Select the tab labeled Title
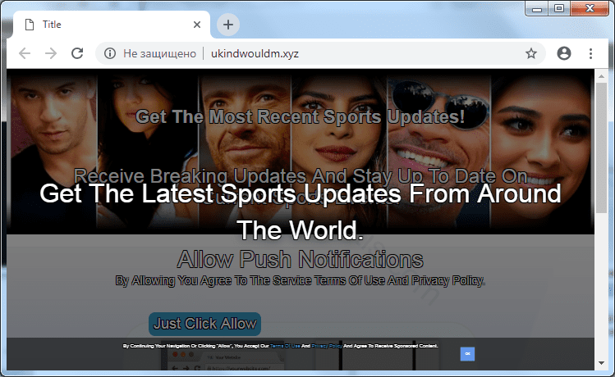This screenshot has width=615, height=377. pos(99,25)
